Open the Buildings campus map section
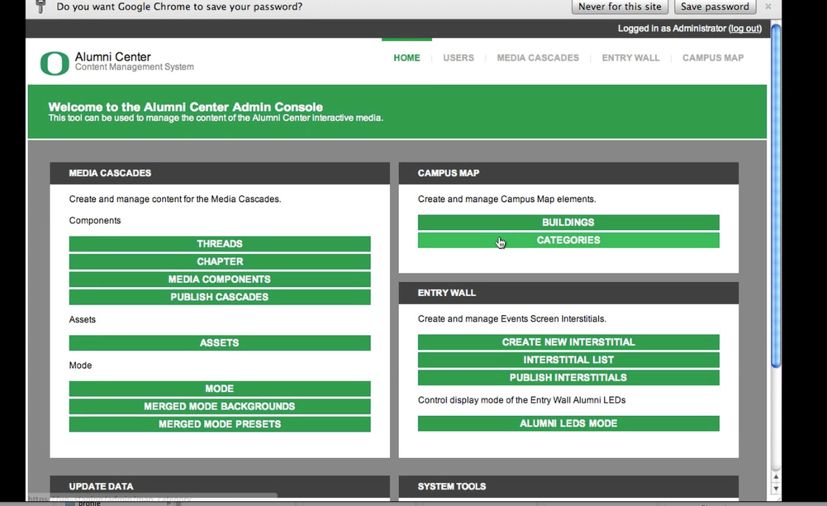The width and height of the screenshot is (827, 506). (x=568, y=222)
